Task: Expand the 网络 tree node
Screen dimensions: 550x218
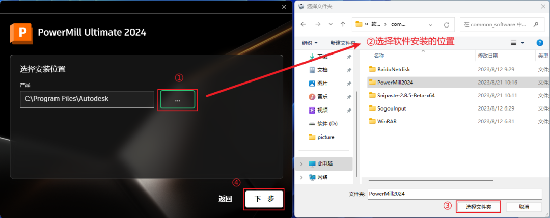Action: coord(301,178)
